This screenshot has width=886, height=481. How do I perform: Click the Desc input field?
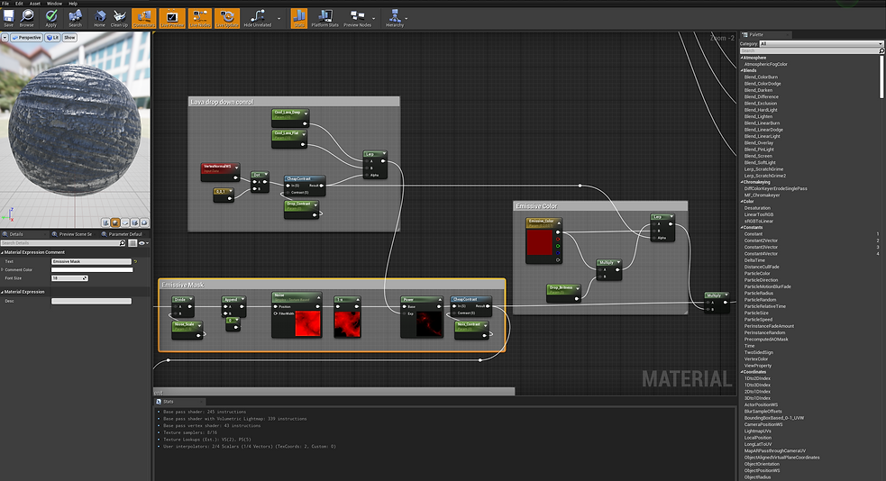pos(91,301)
